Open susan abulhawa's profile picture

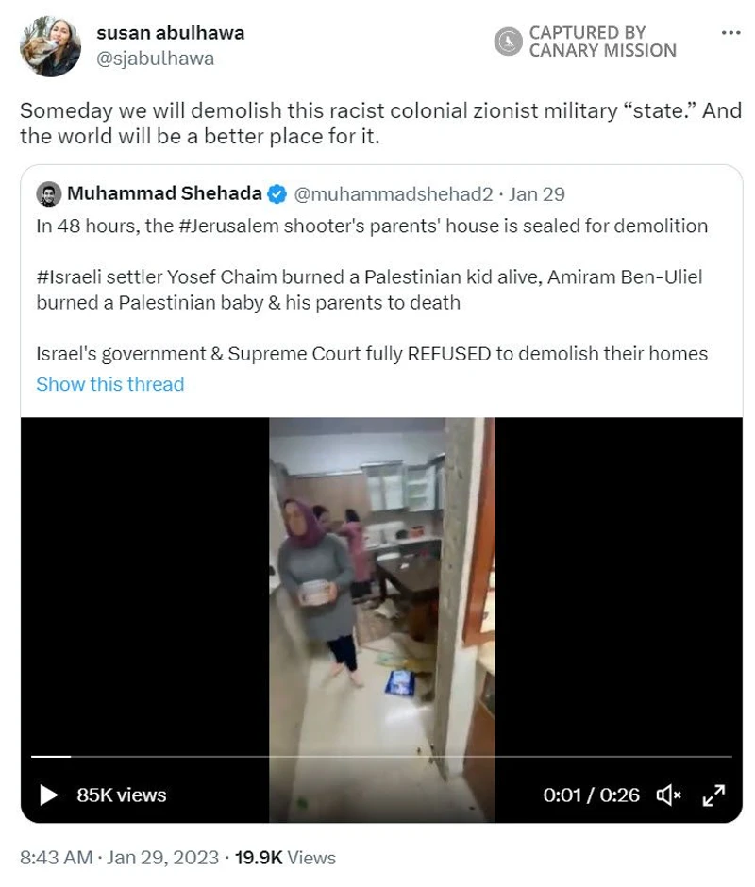(x=50, y=46)
